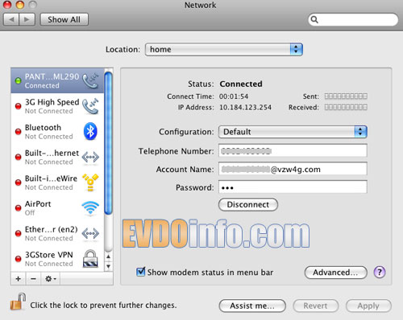Open the Location dropdown
The height and width of the screenshot is (320, 403).
pyautogui.click(x=224, y=50)
